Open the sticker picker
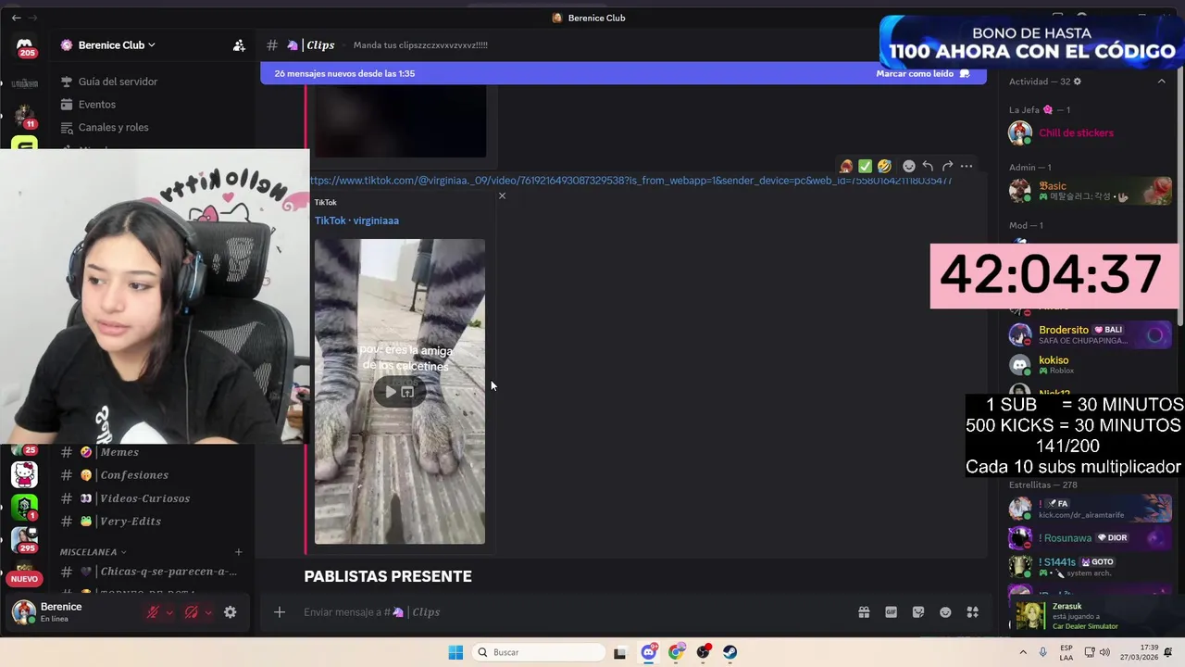This screenshot has height=667, width=1185. tap(918, 612)
